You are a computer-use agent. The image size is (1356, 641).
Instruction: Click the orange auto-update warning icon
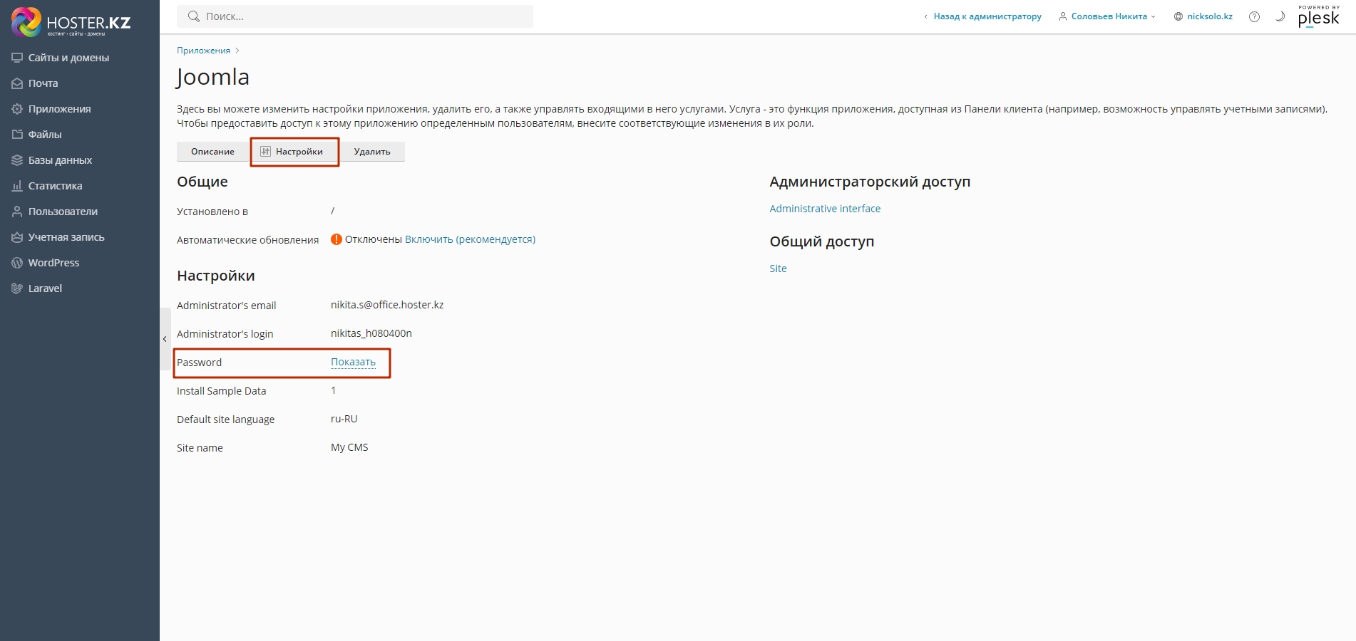[x=337, y=239]
